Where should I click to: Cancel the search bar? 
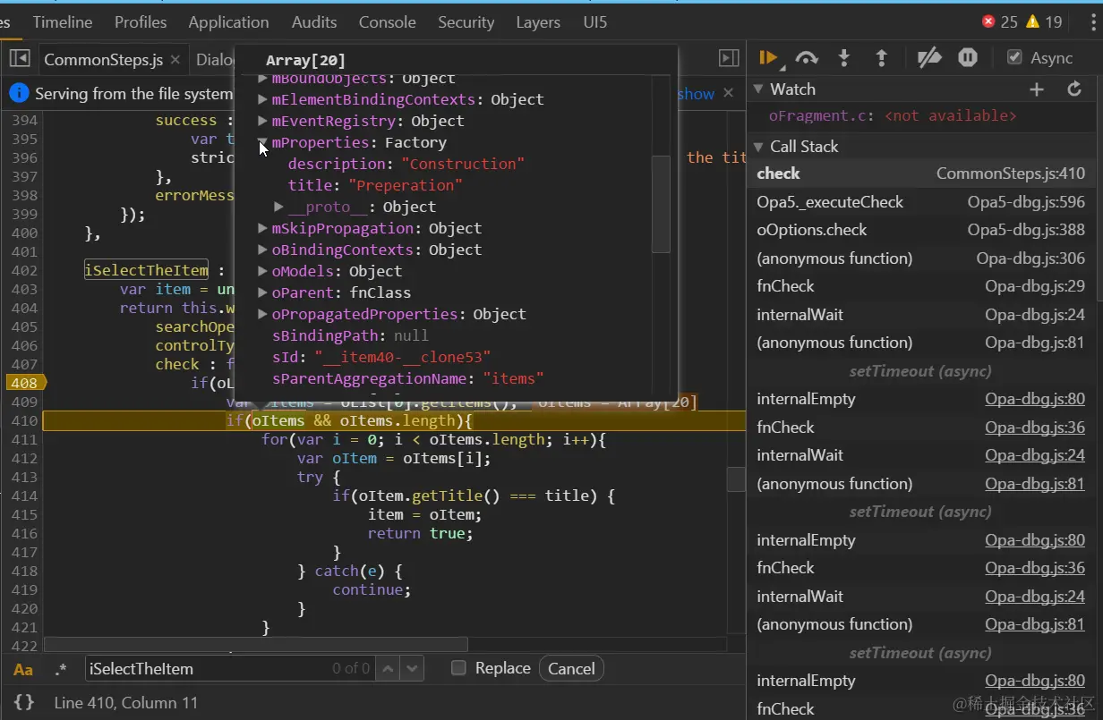pos(571,669)
